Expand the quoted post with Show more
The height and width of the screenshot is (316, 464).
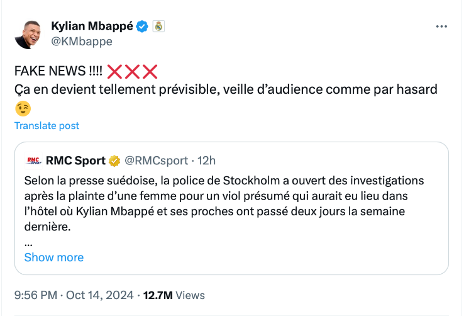coord(53,257)
